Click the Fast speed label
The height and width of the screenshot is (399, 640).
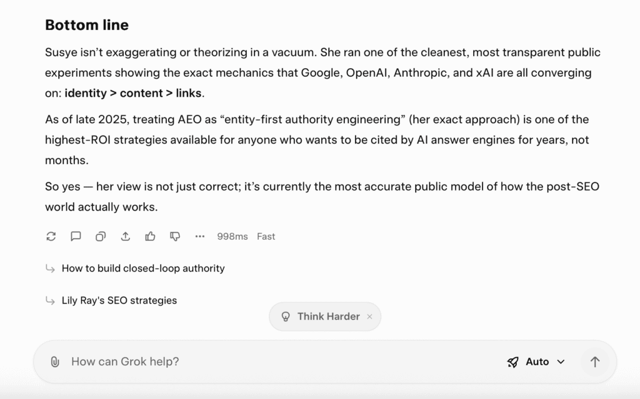pyautogui.click(x=266, y=236)
